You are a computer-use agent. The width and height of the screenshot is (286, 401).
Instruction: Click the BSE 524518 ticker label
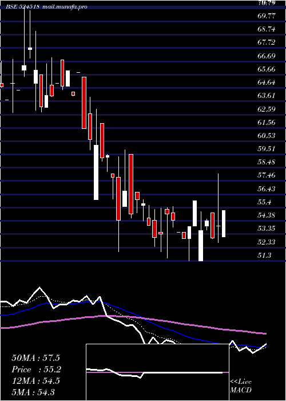click(23, 7)
